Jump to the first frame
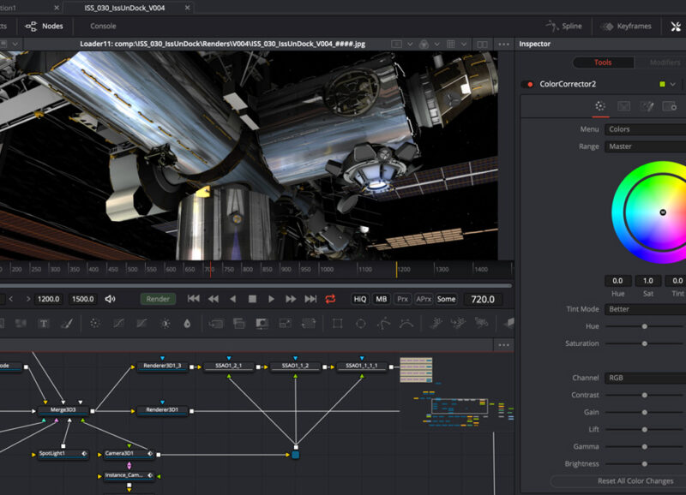Viewport: 686px width, 495px height. (x=194, y=299)
